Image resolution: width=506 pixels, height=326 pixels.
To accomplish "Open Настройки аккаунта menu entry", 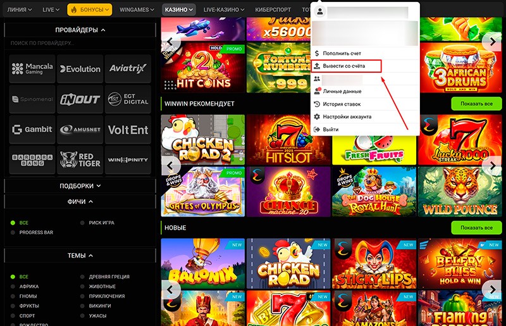I will [366, 116].
